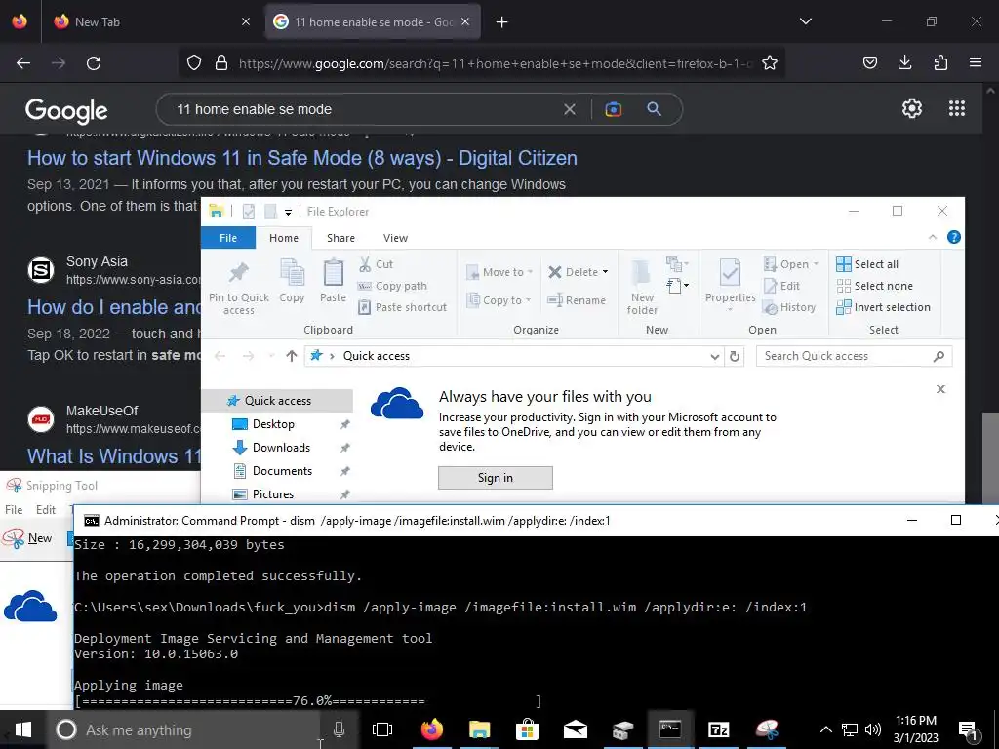The width and height of the screenshot is (999, 749).
Task: Click Paste in File Explorer ribbon
Action: click(333, 281)
